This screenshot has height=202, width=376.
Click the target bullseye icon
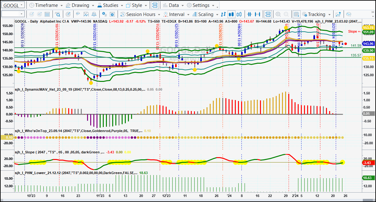coord(68,14)
